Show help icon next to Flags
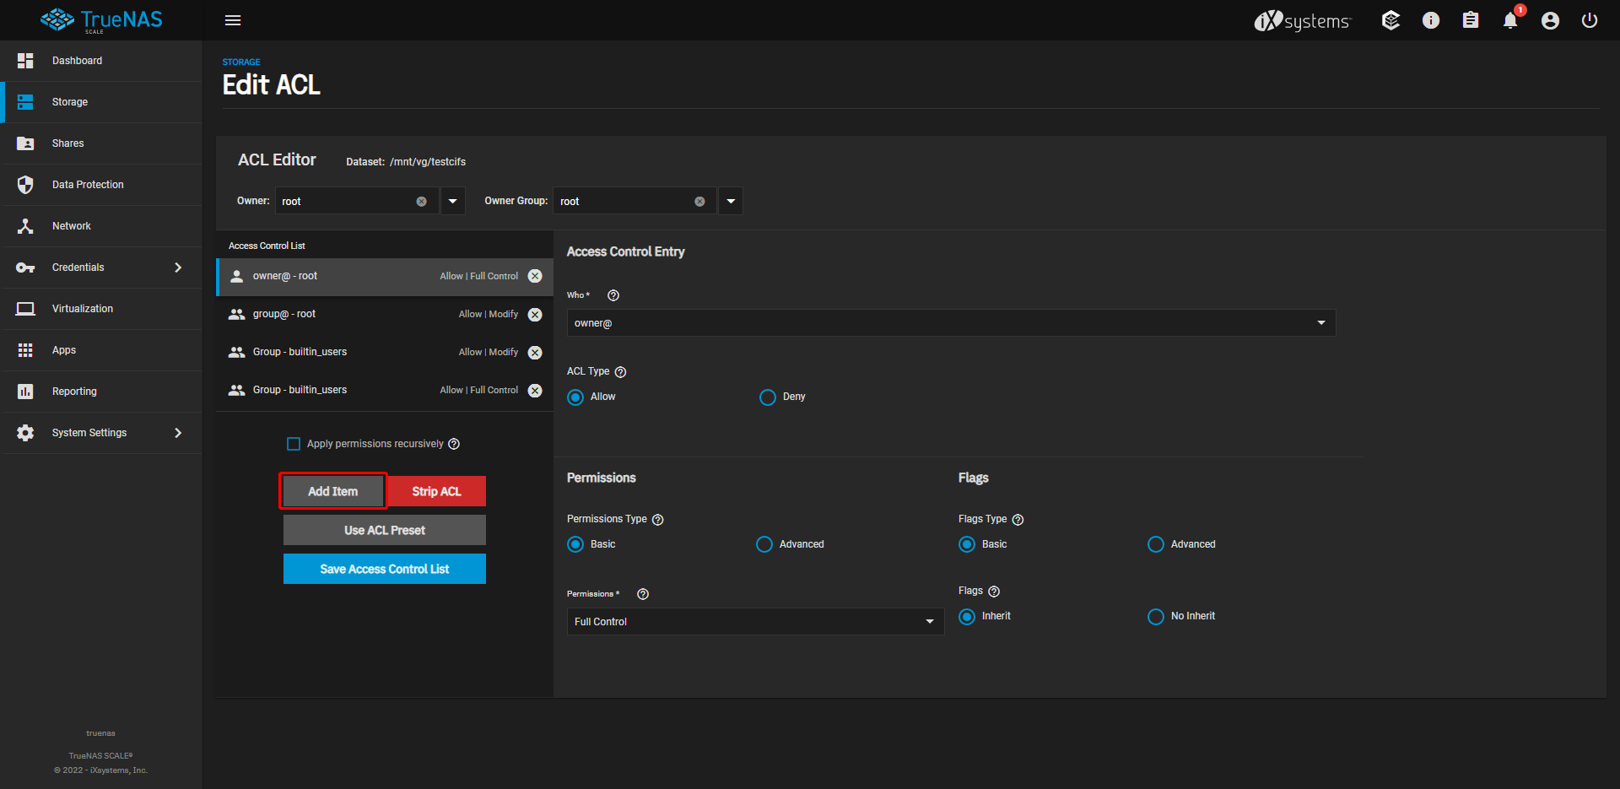This screenshot has width=1620, height=789. 994,592
